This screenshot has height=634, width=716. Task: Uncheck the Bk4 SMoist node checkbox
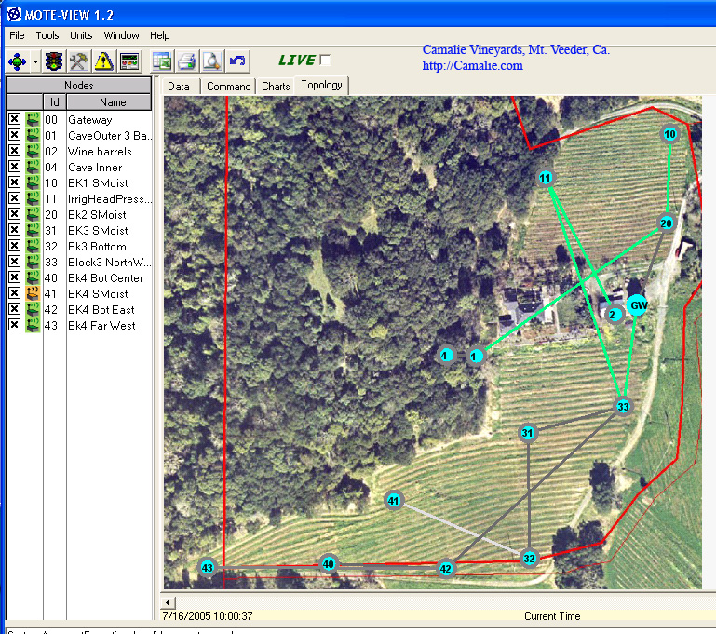[x=14, y=294]
